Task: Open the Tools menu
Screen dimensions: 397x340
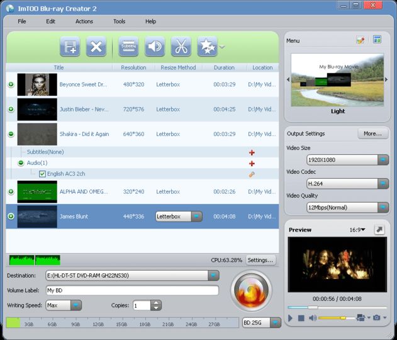Action: [120, 21]
